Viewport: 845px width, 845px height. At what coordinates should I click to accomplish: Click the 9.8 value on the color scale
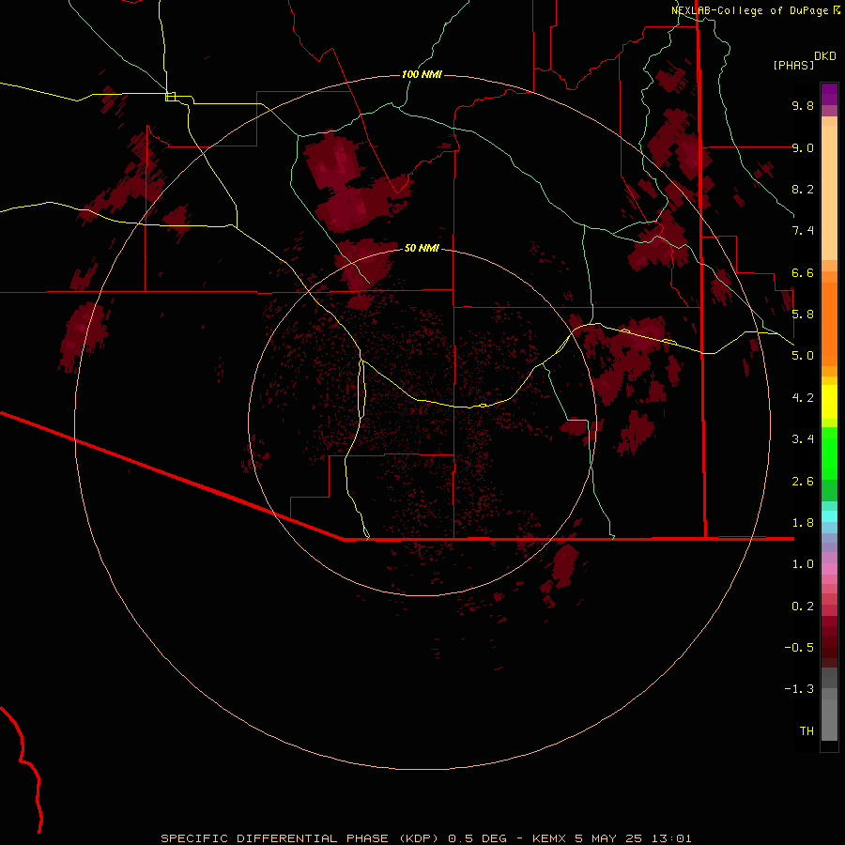click(x=803, y=105)
